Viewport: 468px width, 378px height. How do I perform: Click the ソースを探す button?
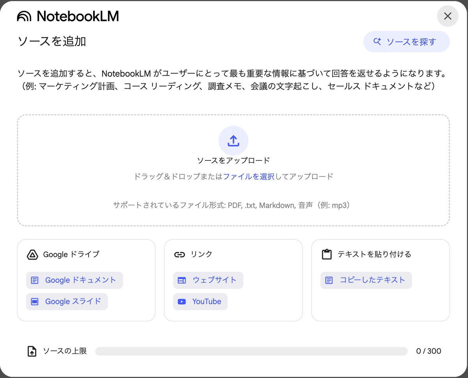tap(406, 42)
